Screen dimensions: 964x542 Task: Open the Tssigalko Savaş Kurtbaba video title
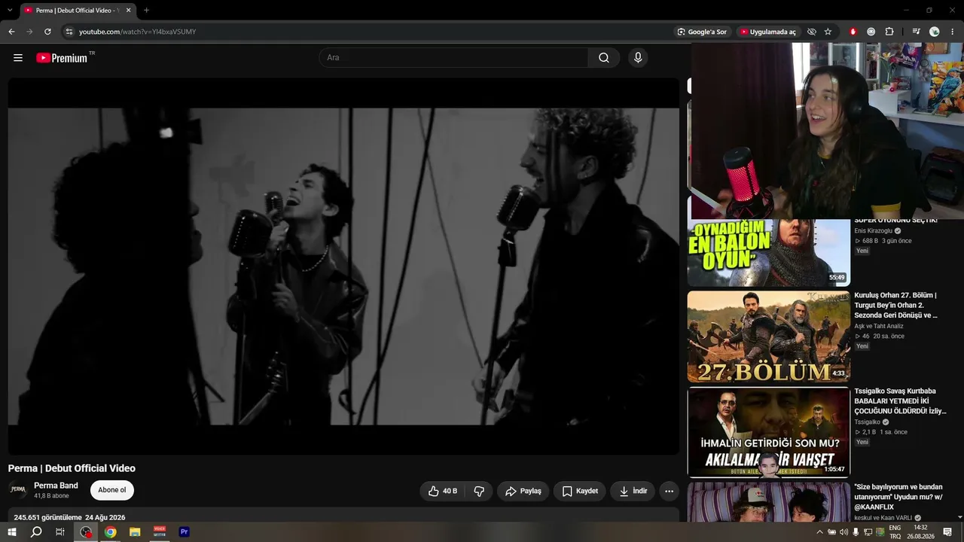point(900,401)
